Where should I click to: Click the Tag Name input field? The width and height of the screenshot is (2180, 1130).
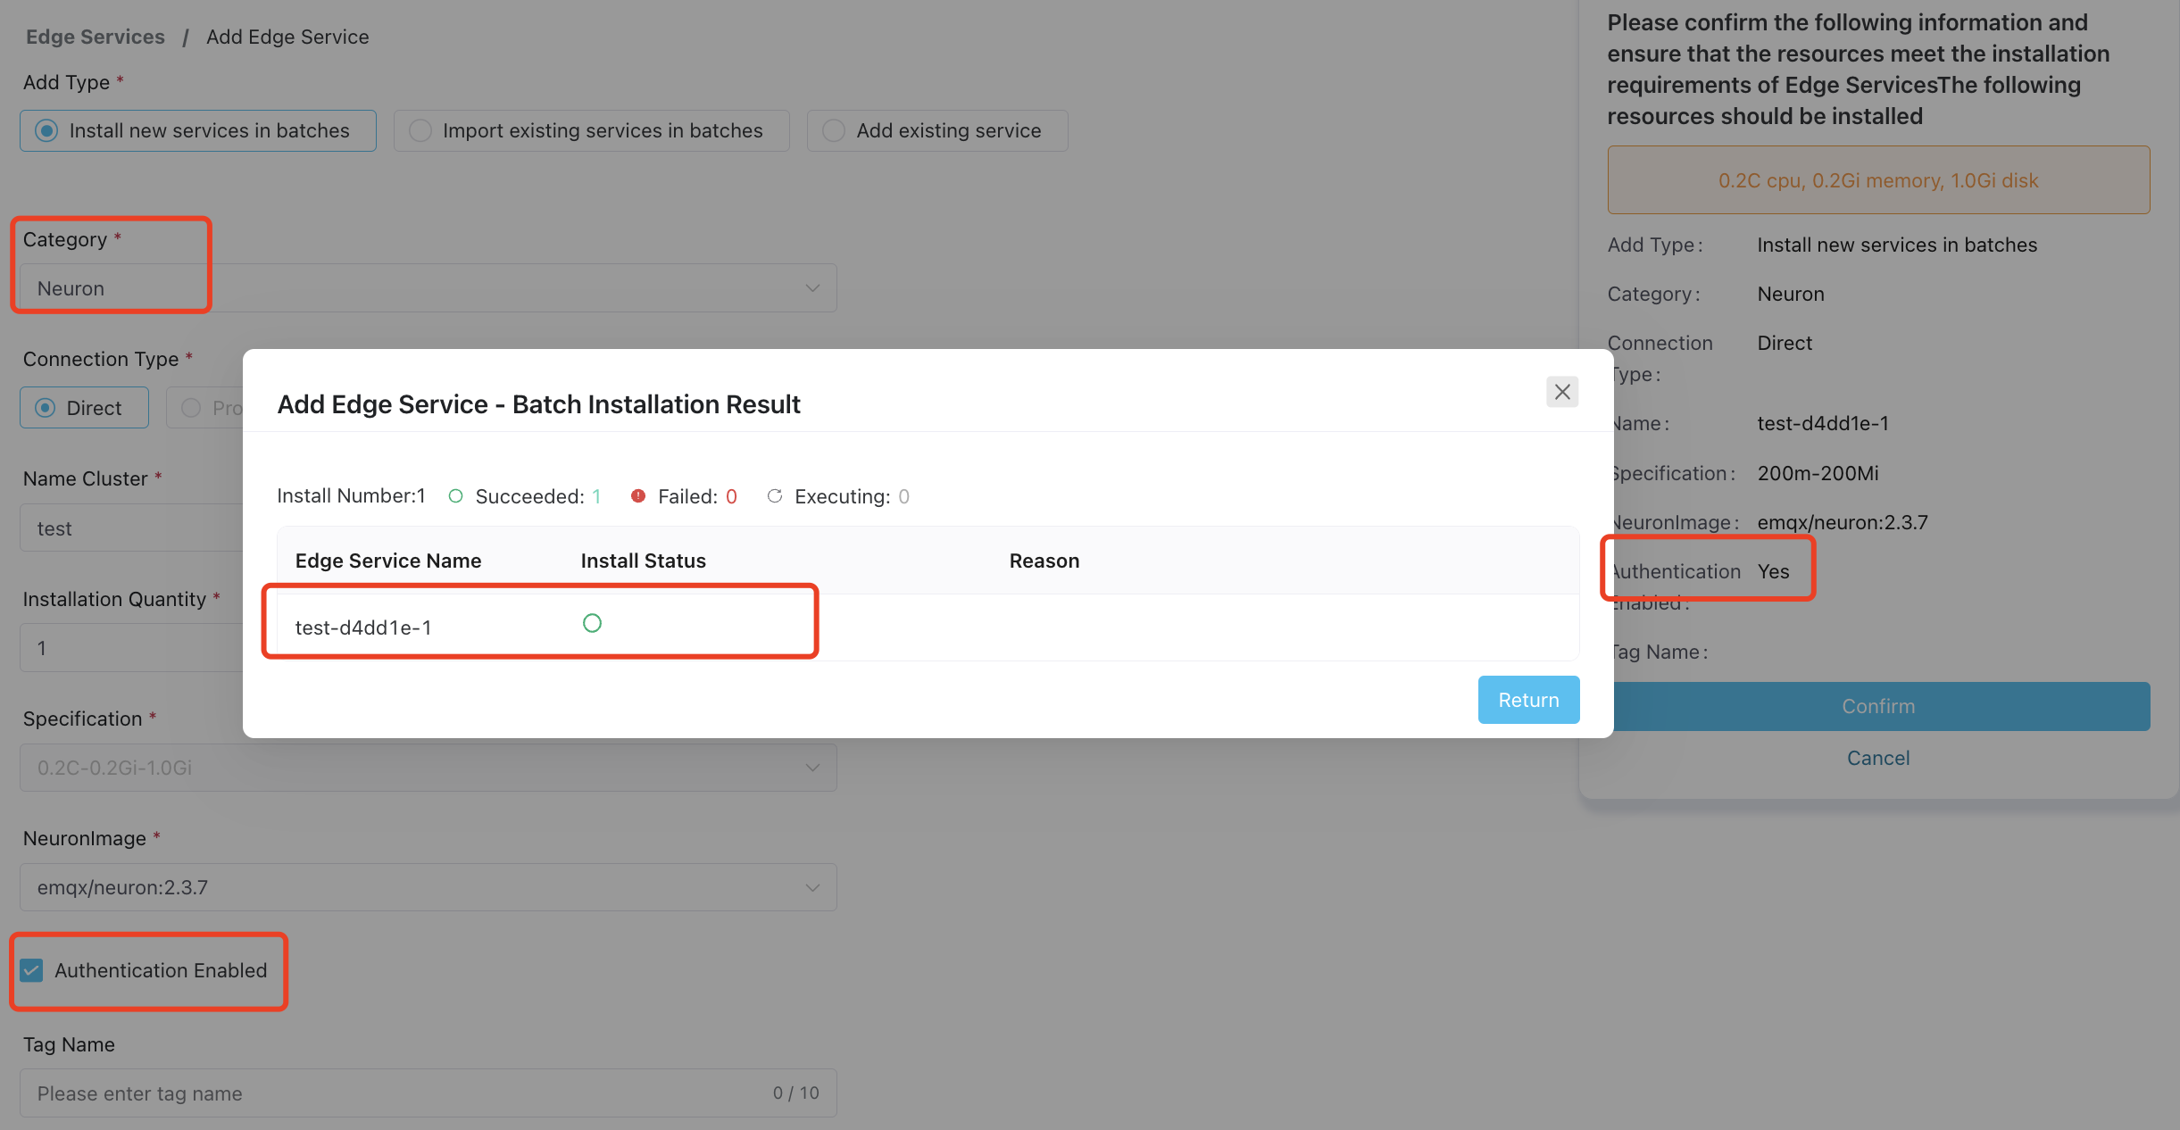[429, 1093]
